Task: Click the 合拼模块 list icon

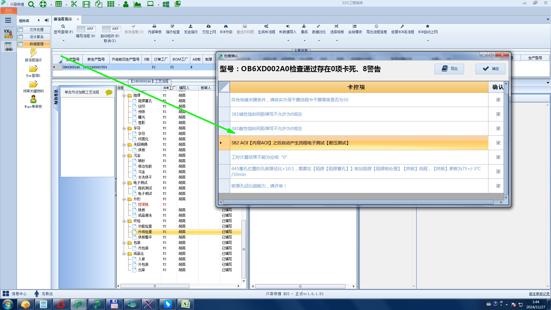Action: (355, 26)
